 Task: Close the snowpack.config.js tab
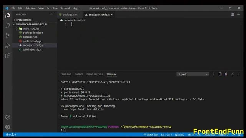(x=112, y=15)
